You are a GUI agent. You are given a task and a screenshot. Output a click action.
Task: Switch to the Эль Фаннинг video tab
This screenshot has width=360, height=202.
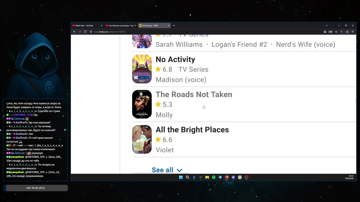[x=121, y=26]
